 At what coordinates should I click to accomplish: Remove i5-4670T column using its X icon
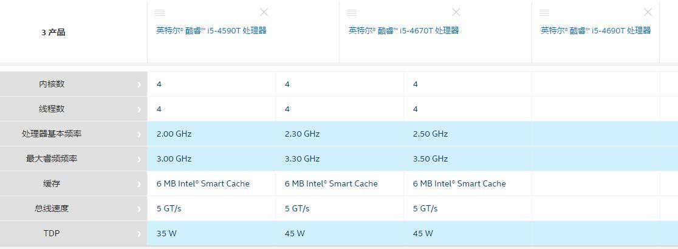pos(456,12)
